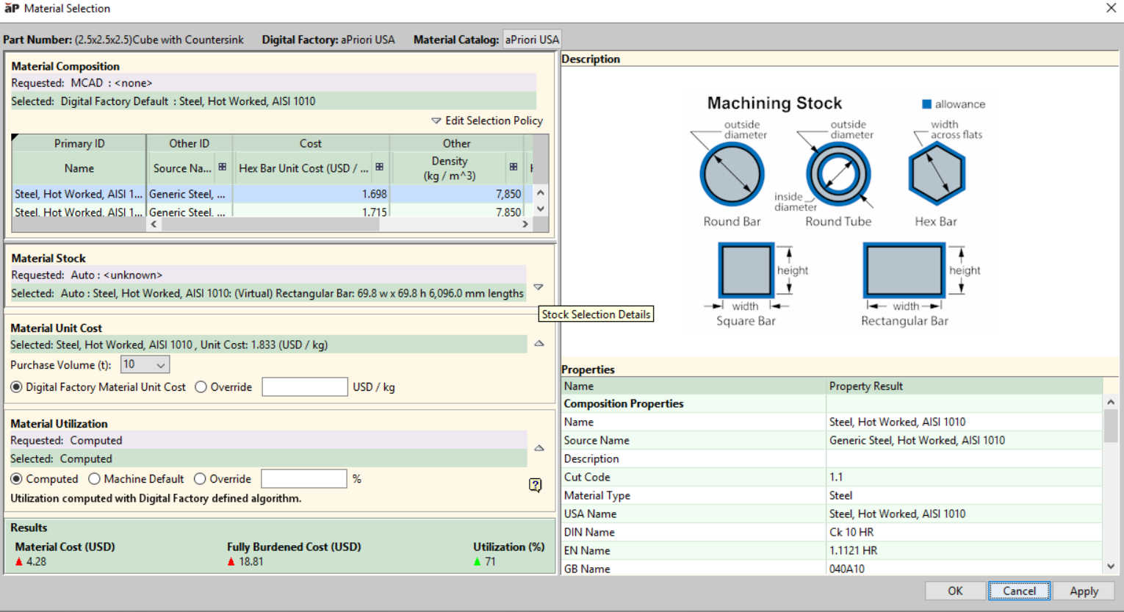This screenshot has width=1124, height=612.
Task: Select Digital Factory Material Unit Cost radio
Action: click(x=16, y=387)
